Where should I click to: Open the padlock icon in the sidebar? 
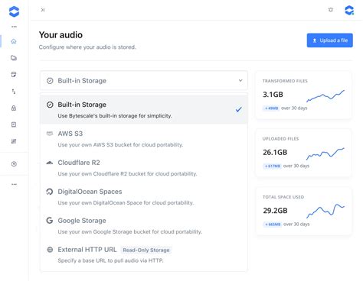click(x=14, y=108)
